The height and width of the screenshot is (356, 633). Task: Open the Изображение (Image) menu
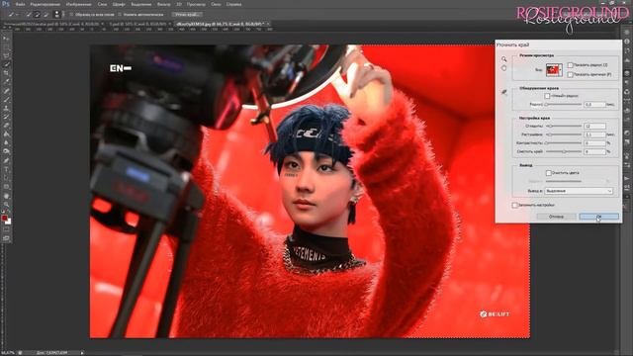point(79,4)
